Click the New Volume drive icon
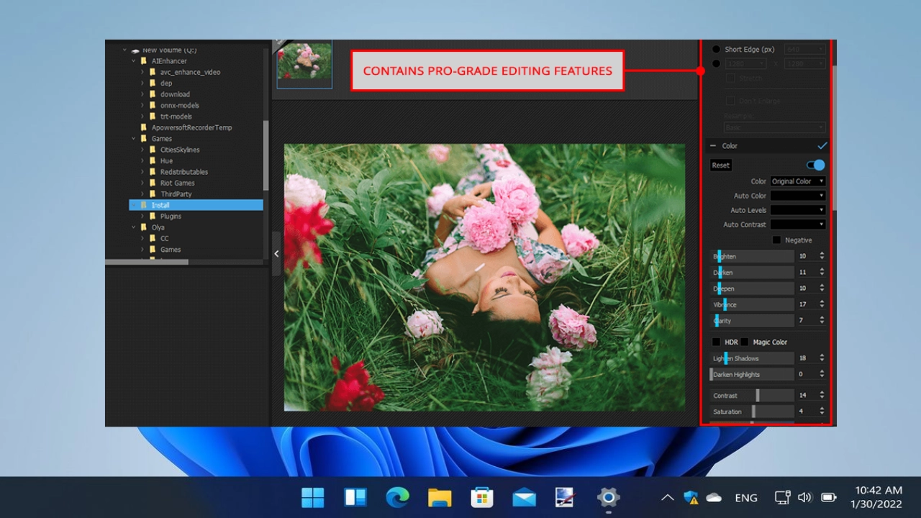The height and width of the screenshot is (518, 921). [135, 50]
